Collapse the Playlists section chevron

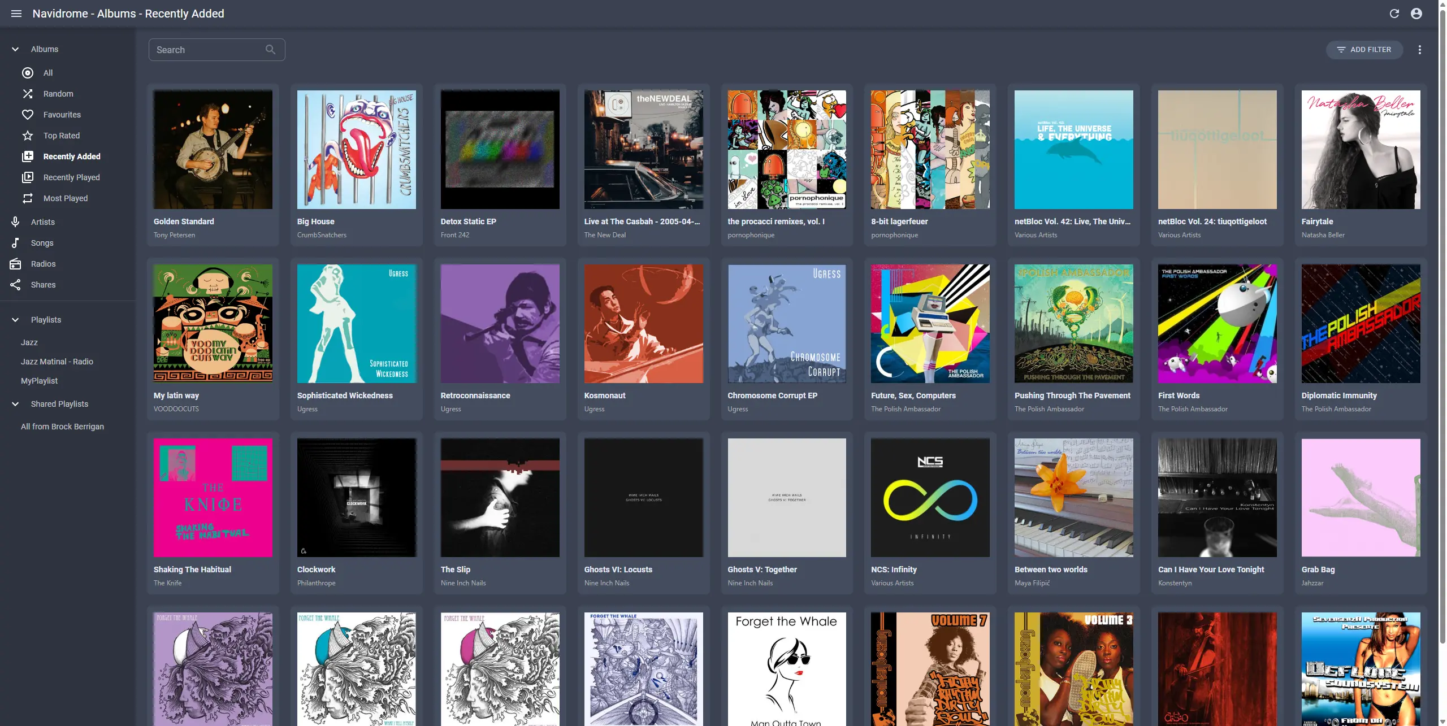pos(15,320)
